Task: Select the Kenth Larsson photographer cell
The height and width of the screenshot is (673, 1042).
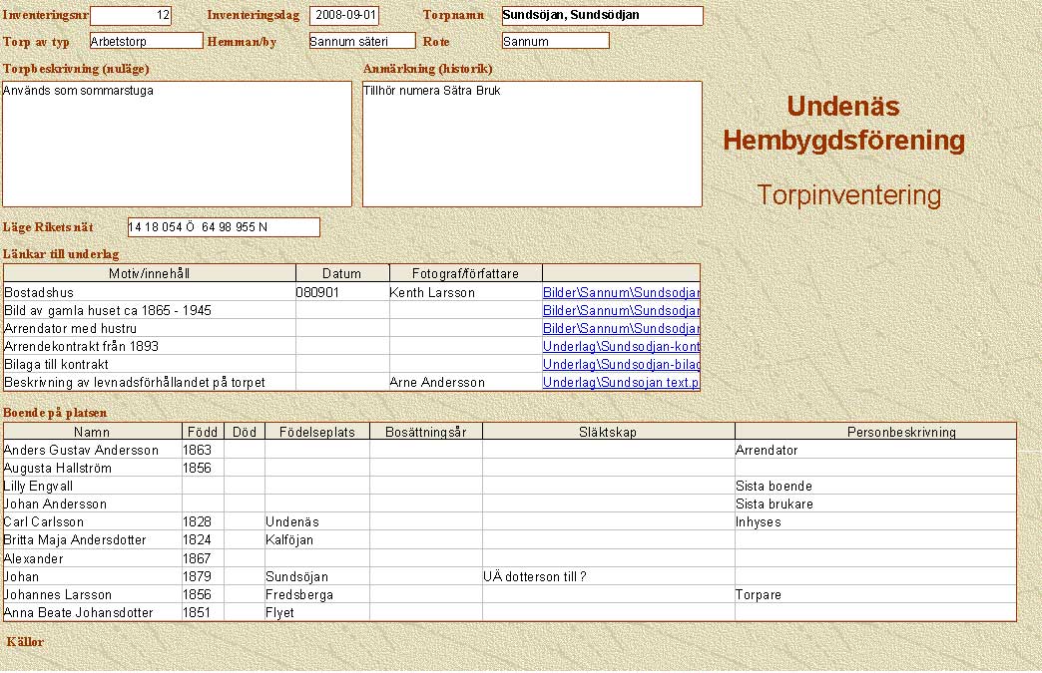Action: pyautogui.click(x=464, y=293)
